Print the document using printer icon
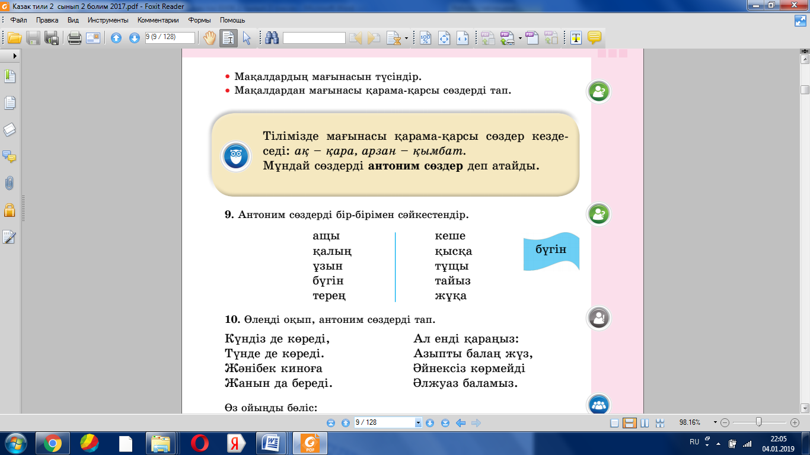The width and height of the screenshot is (810, 455). point(75,38)
